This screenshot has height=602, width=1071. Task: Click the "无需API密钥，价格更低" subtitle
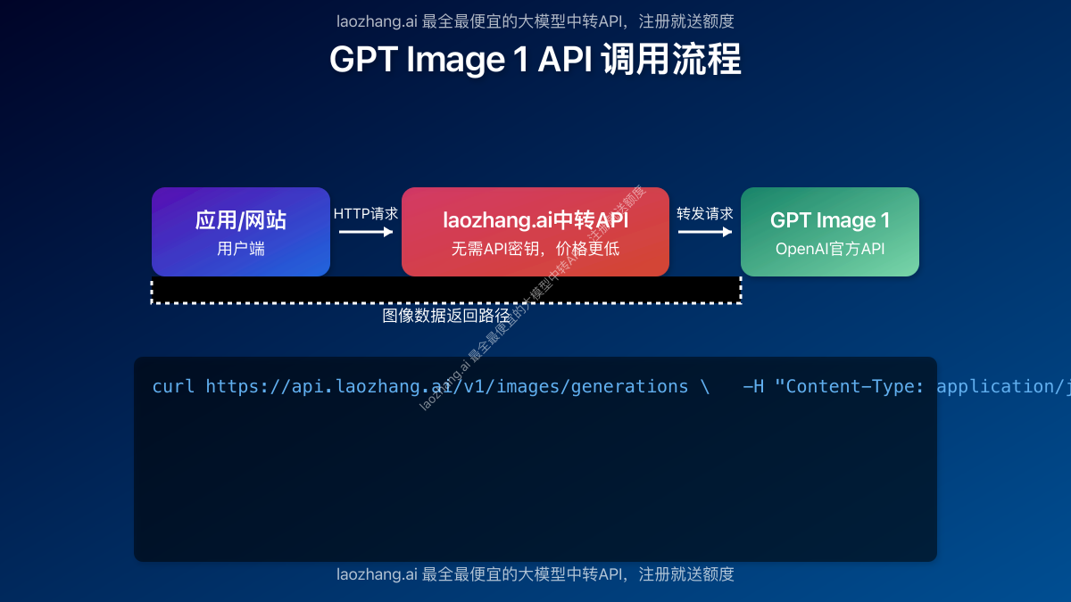535,249
